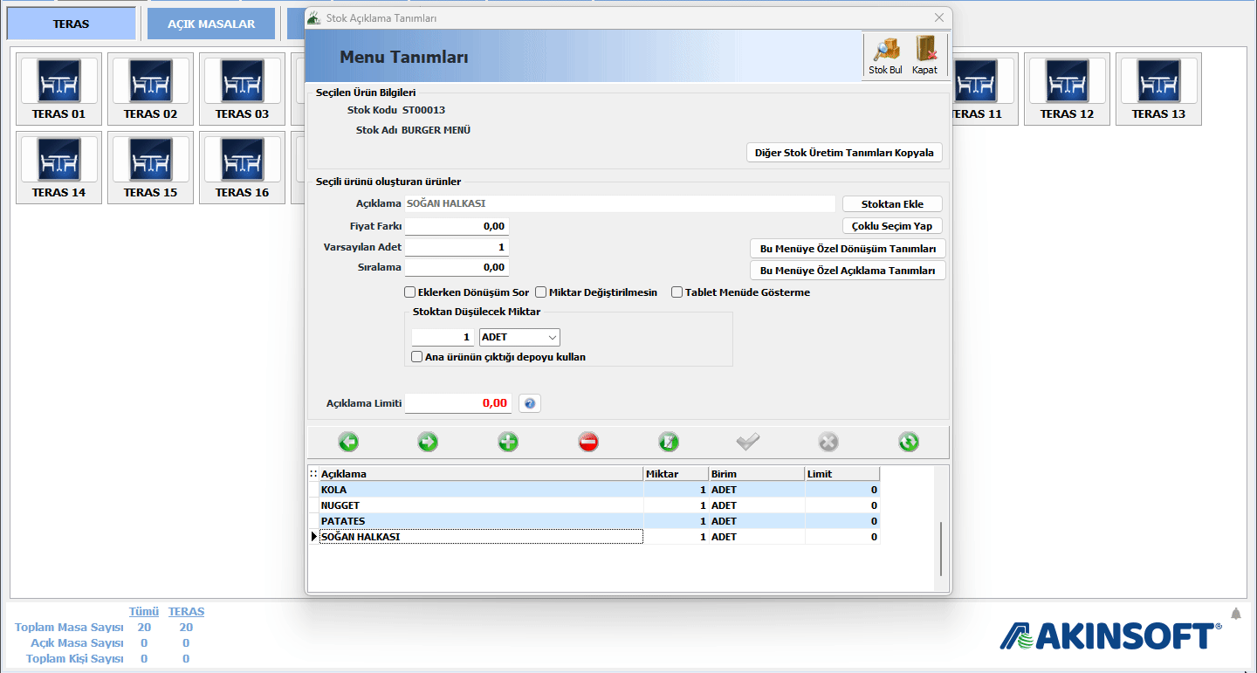
Task: Open table TERAS 15
Action: pos(150,168)
